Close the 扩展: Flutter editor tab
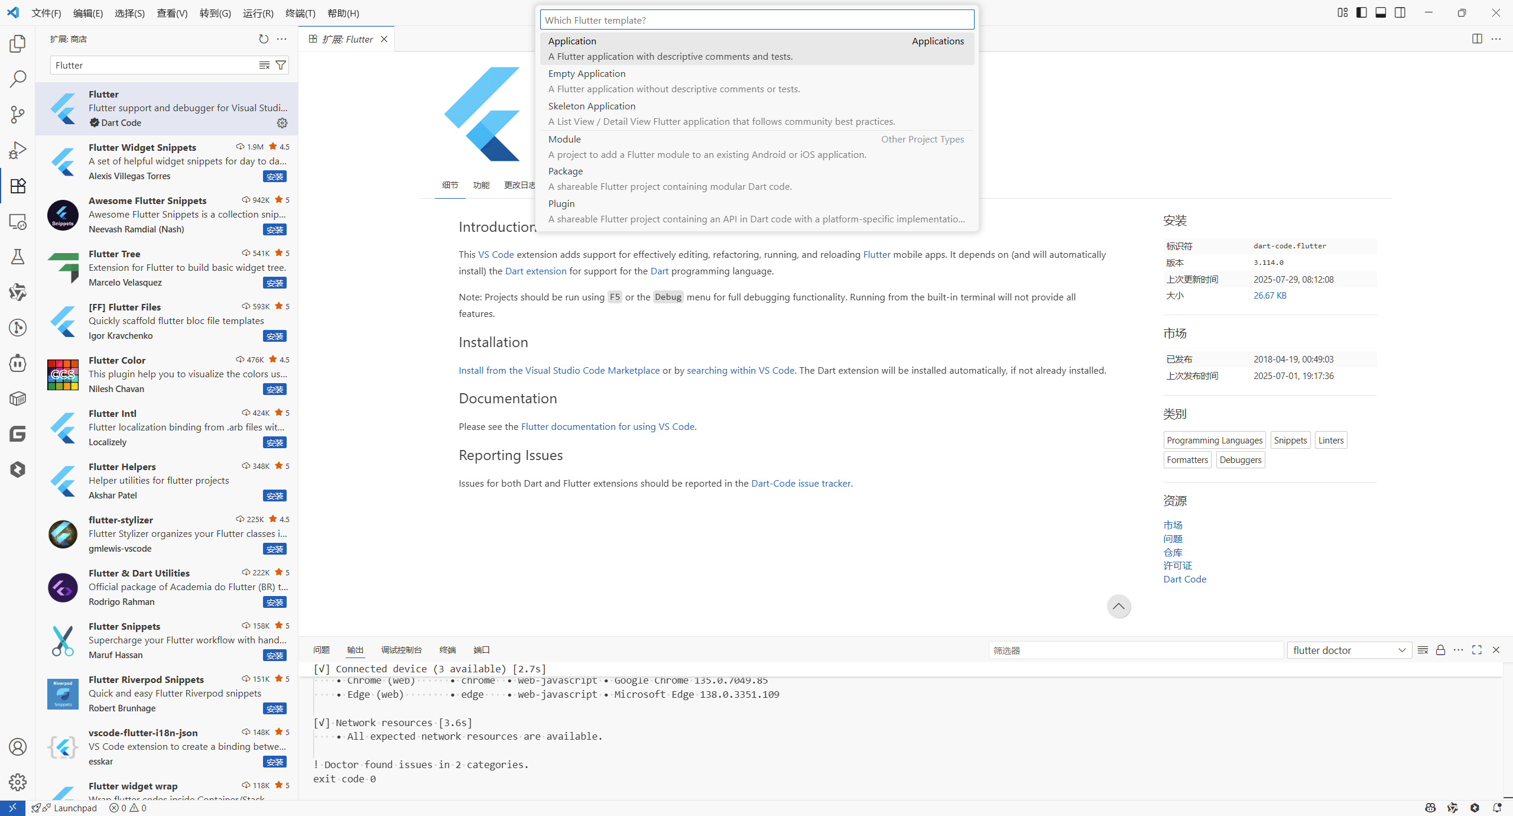The height and width of the screenshot is (816, 1513). click(x=384, y=39)
